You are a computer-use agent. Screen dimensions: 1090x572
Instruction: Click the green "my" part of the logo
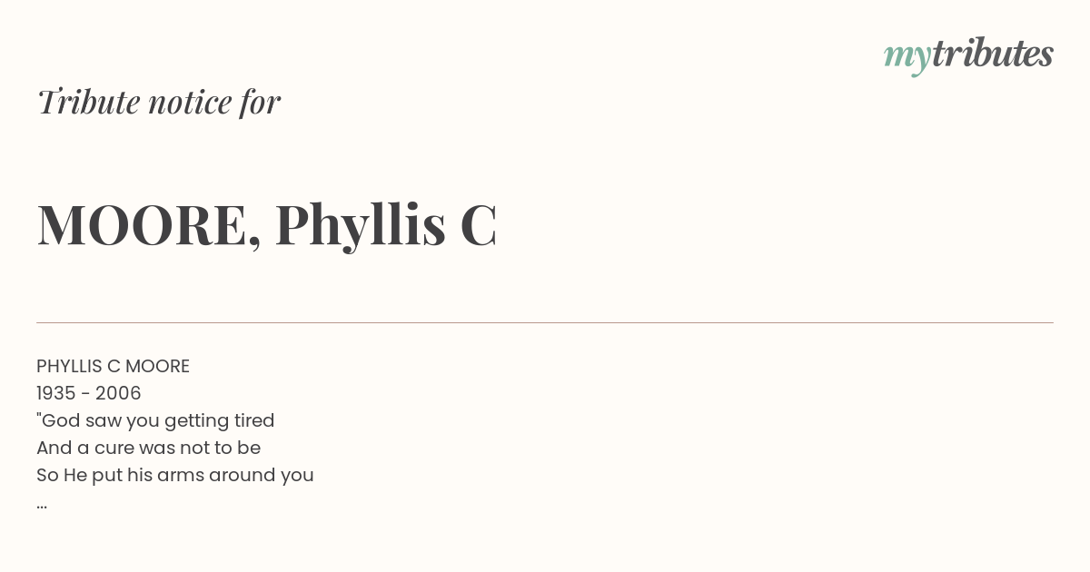(907, 57)
